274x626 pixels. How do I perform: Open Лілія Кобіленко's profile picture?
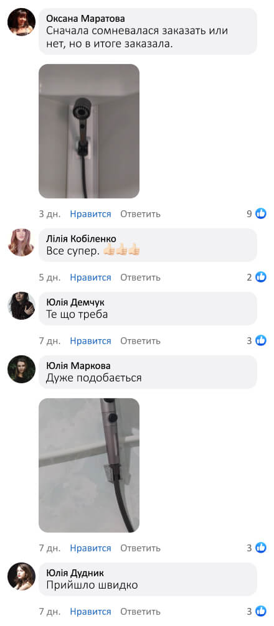22,242
